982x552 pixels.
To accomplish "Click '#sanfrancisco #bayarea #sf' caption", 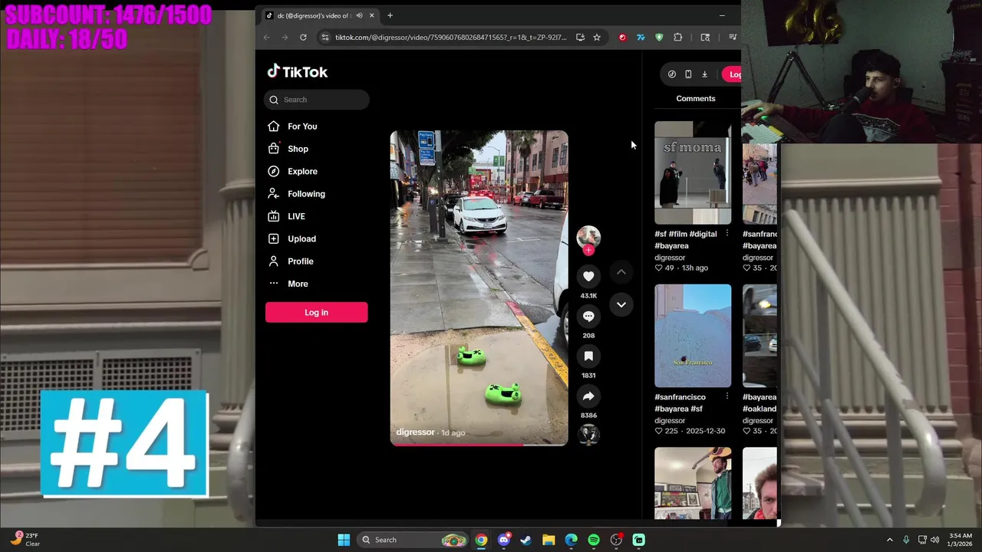I will click(x=680, y=403).
